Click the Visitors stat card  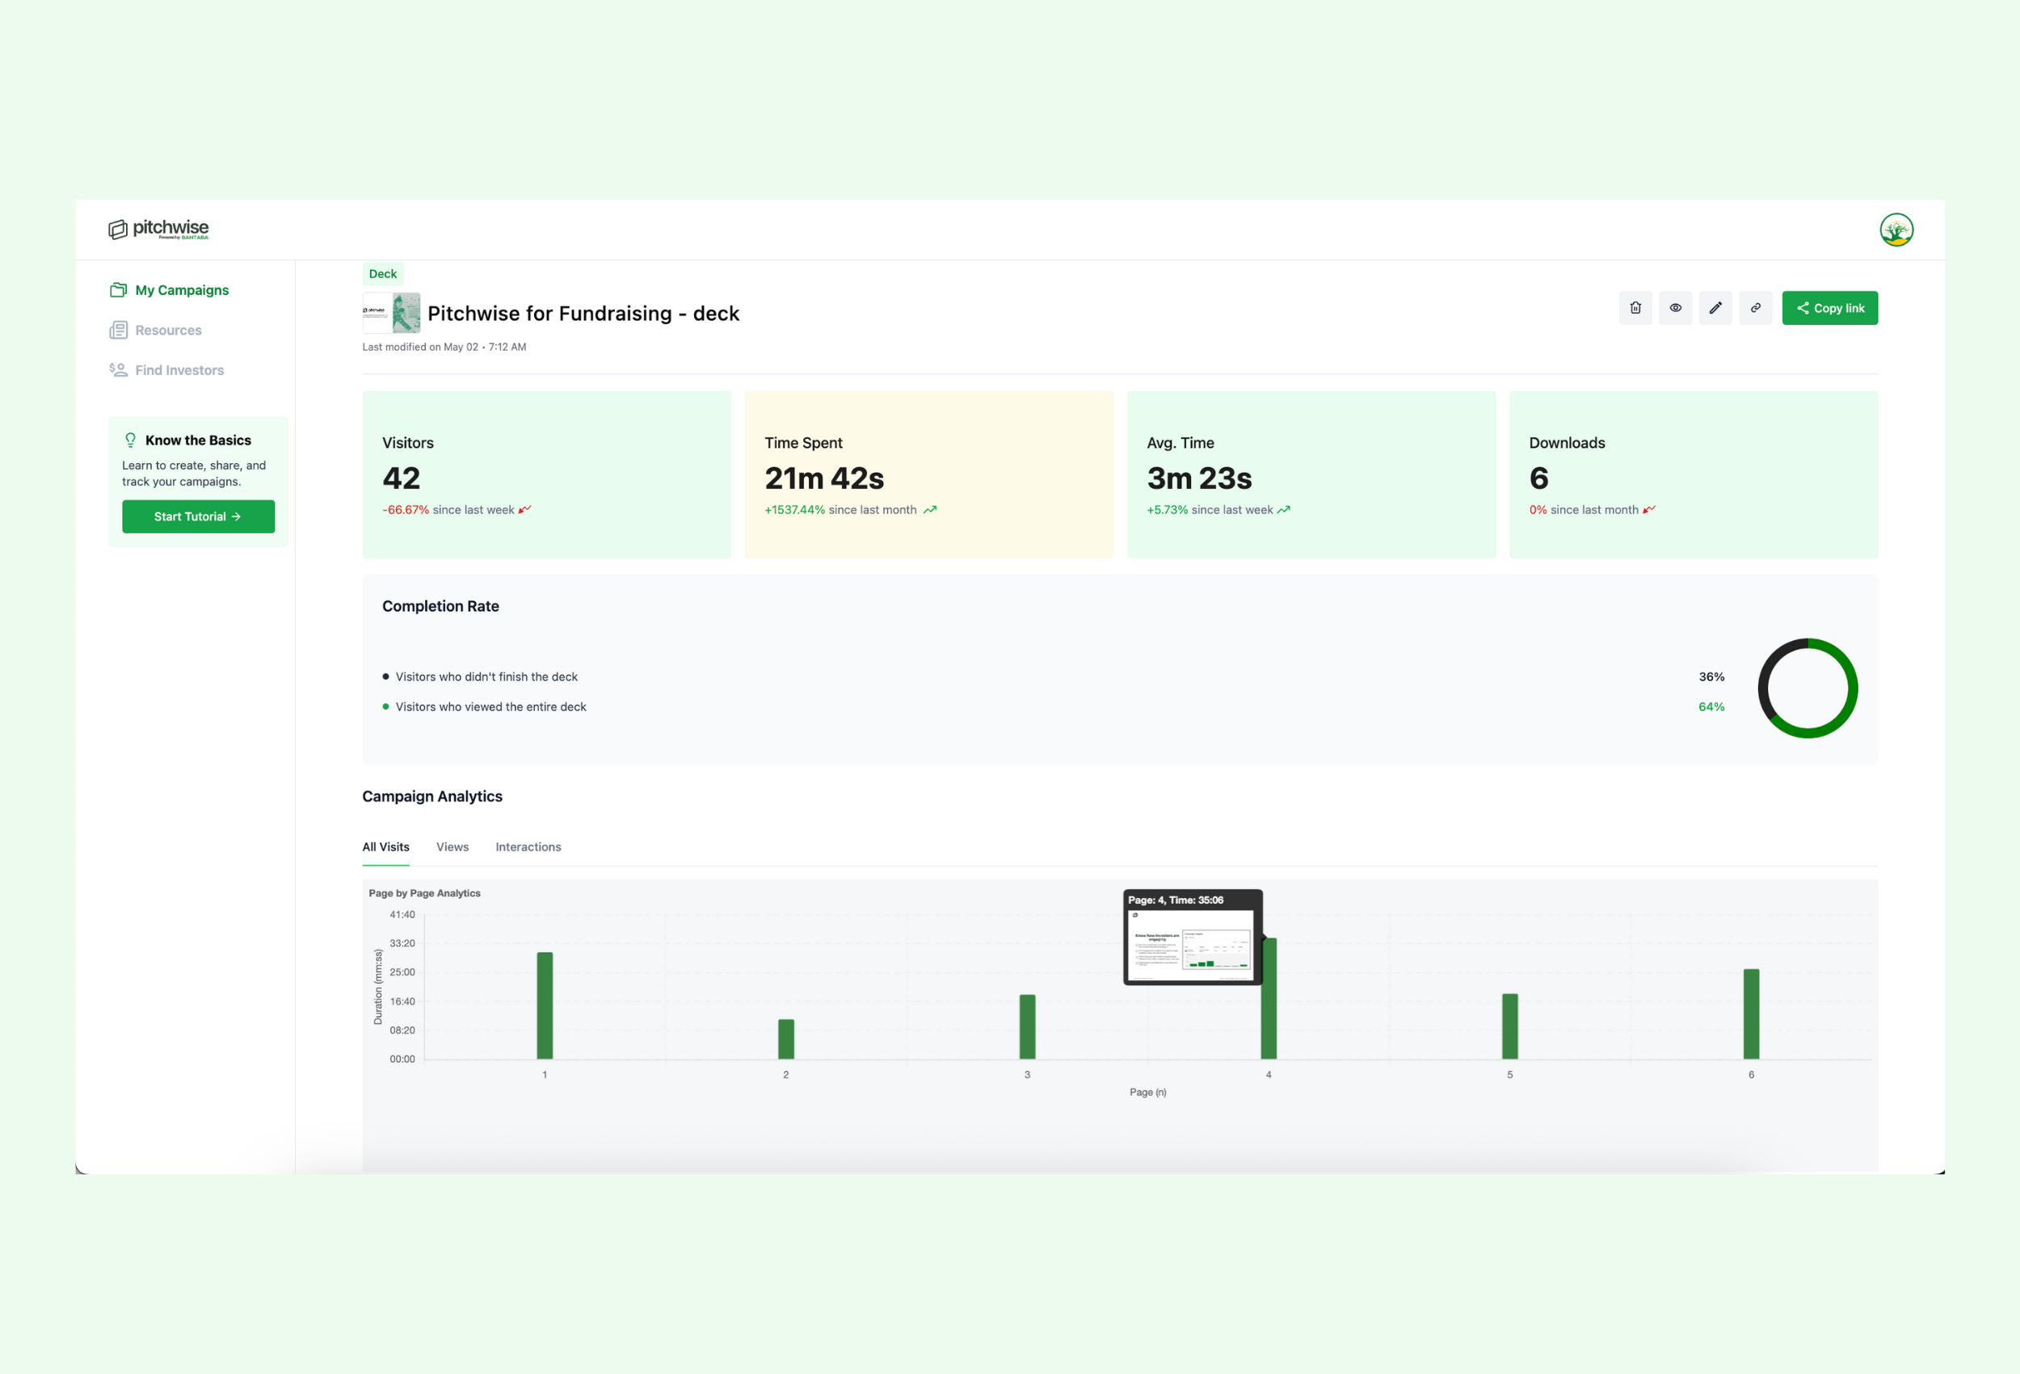546,474
